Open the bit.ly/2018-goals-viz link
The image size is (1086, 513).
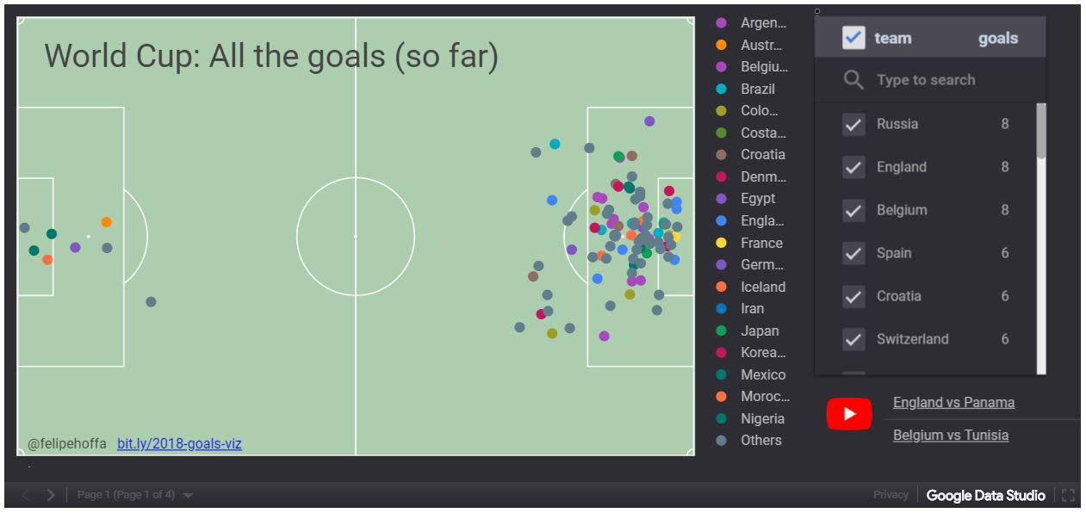[x=179, y=444]
